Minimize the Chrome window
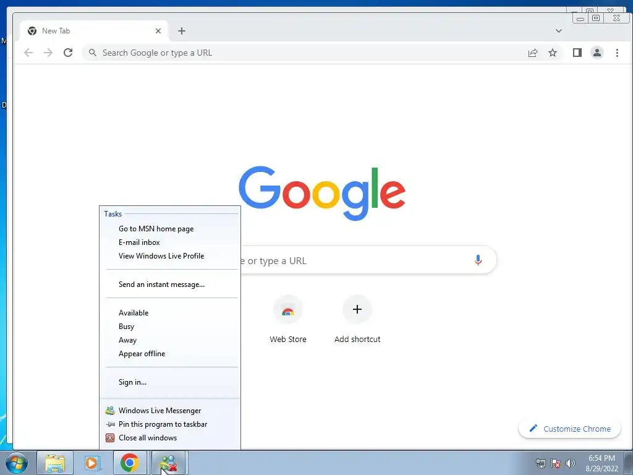 coord(580,18)
